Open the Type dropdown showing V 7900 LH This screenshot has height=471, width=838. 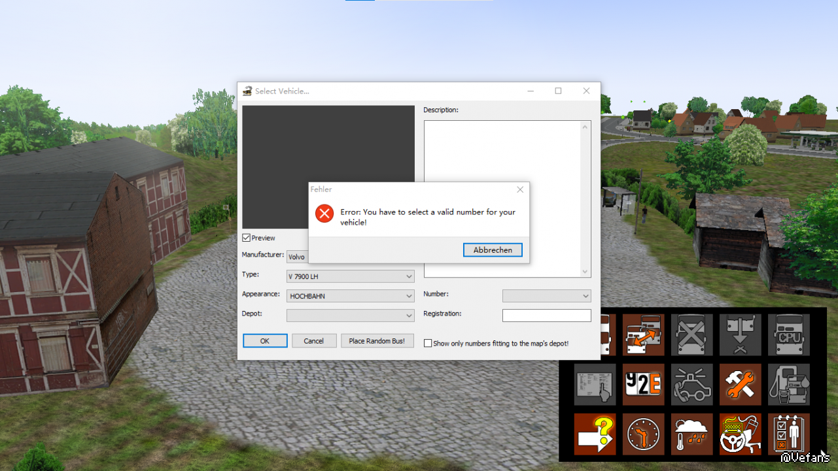pos(351,276)
